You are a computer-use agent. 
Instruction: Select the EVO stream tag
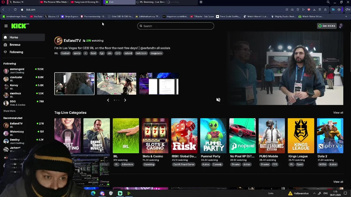(118, 53)
